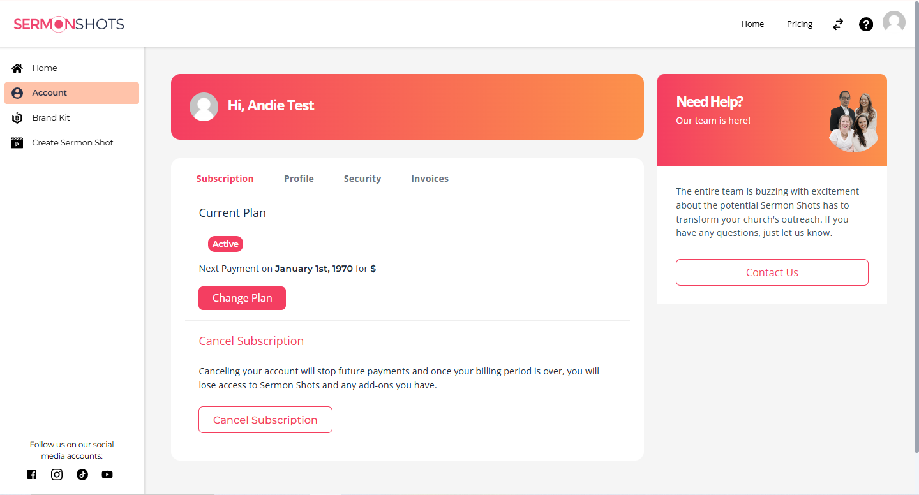Click the Current Plan heading
This screenshot has height=495, width=919.
(232, 213)
